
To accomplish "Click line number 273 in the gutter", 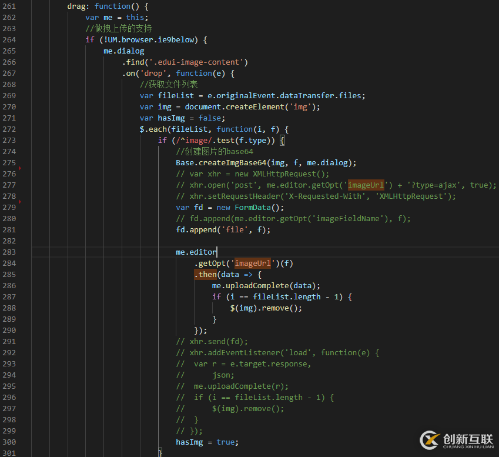I will click(x=9, y=141).
